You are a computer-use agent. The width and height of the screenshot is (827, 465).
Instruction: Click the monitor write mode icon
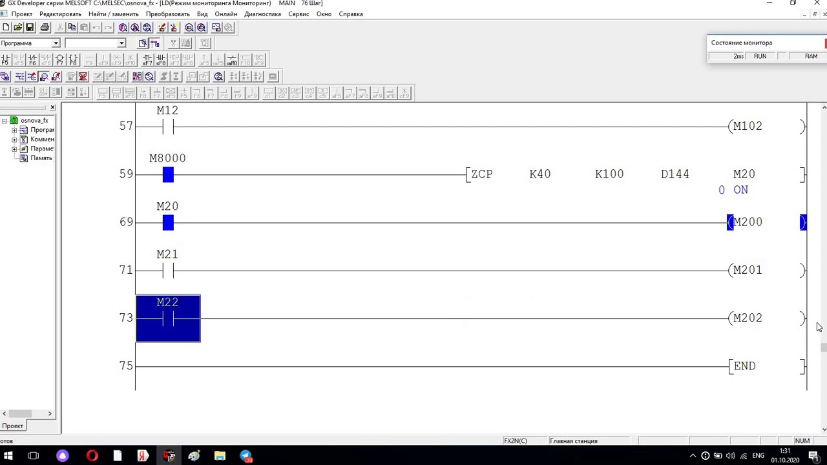(56, 76)
